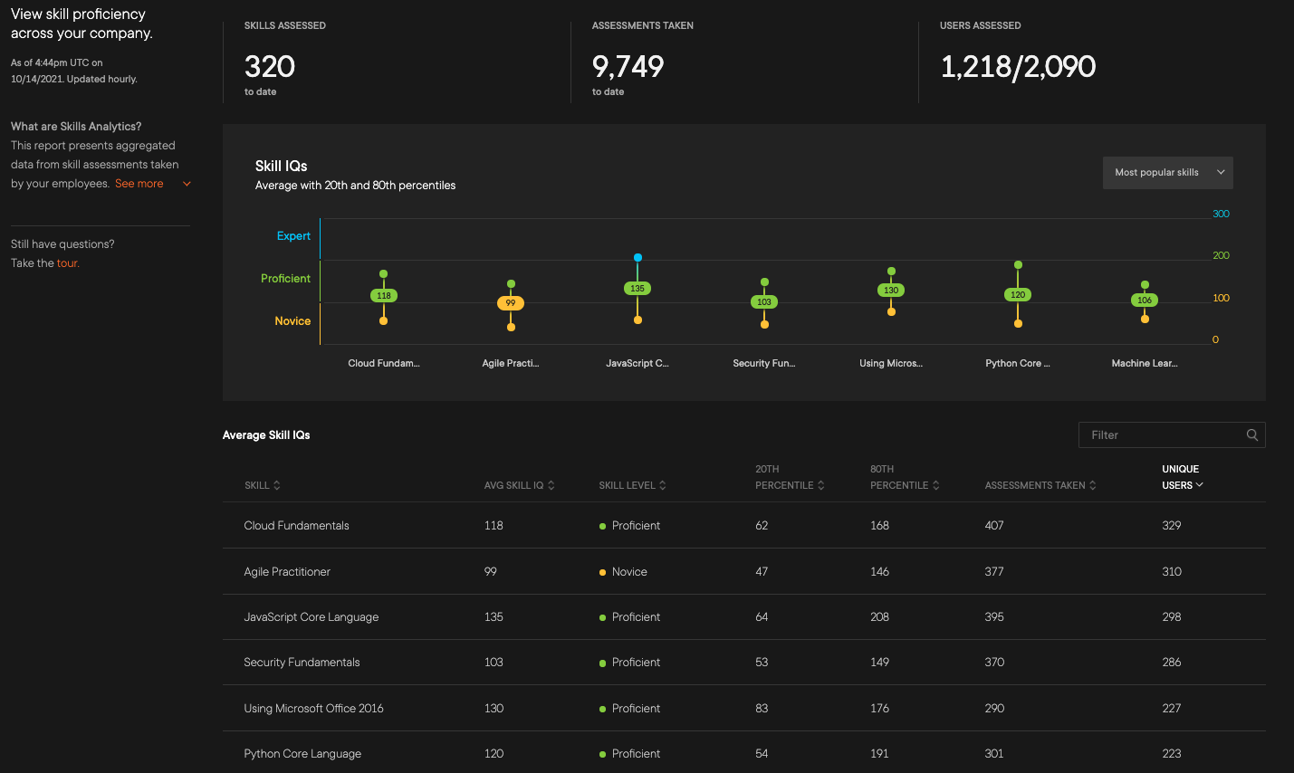Click the See more link
The width and height of the screenshot is (1294, 773).
coord(139,184)
